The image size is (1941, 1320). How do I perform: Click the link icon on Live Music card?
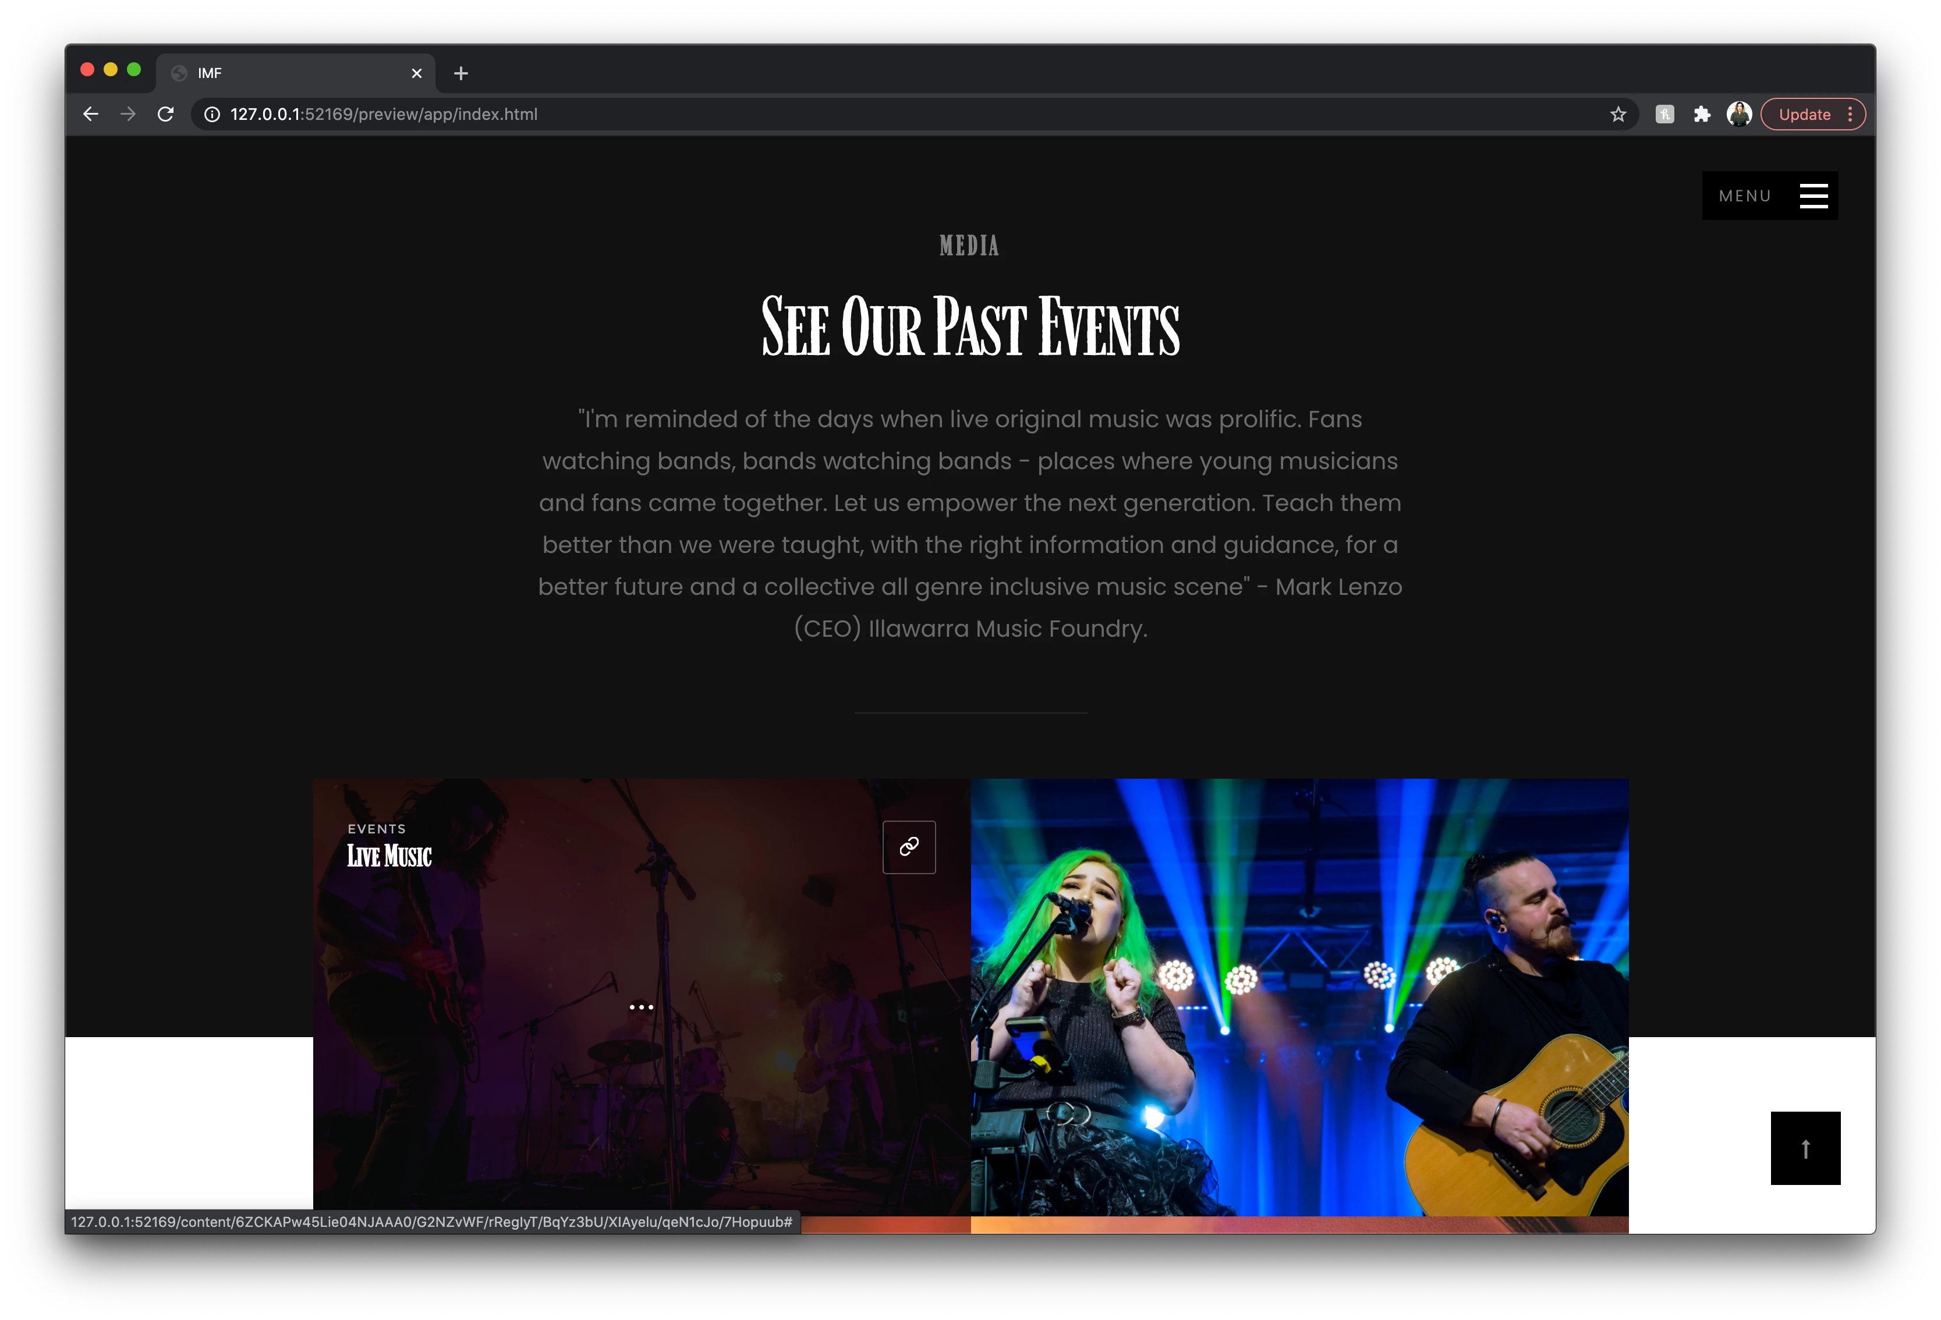pyautogui.click(x=909, y=847)
